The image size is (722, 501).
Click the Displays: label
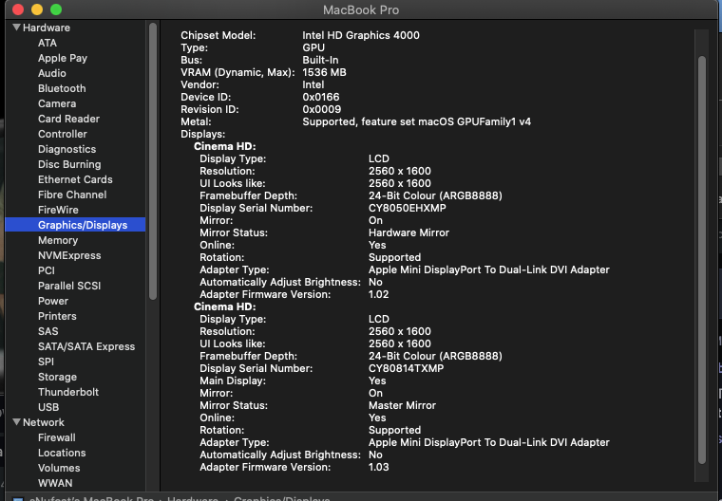pos(203,135)
